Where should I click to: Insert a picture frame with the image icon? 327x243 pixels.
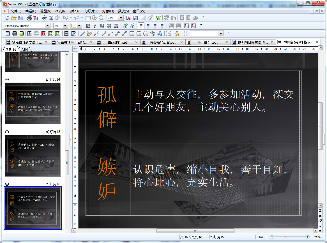pos(21,34)
